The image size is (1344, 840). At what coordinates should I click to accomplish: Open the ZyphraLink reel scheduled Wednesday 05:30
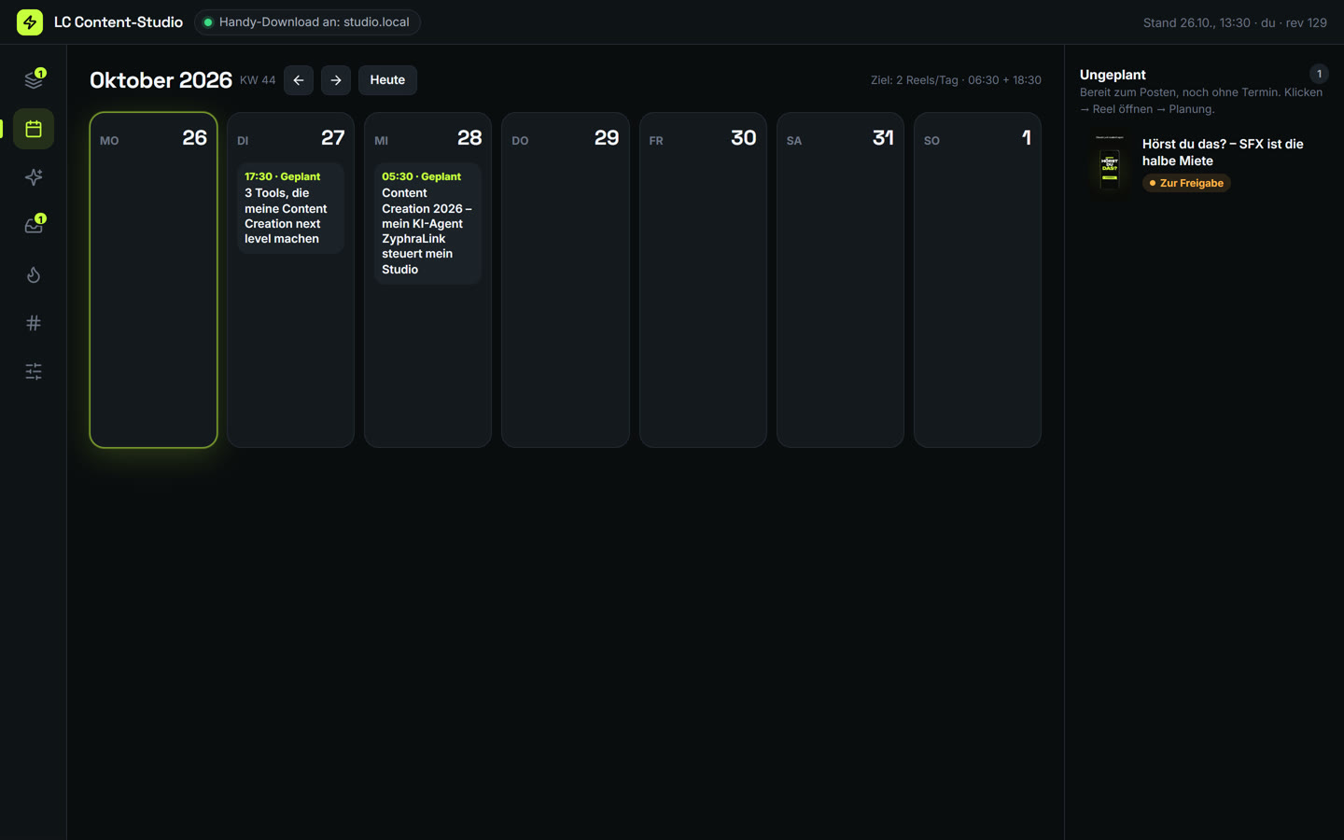pyautogui.click(x=427, y=223)
